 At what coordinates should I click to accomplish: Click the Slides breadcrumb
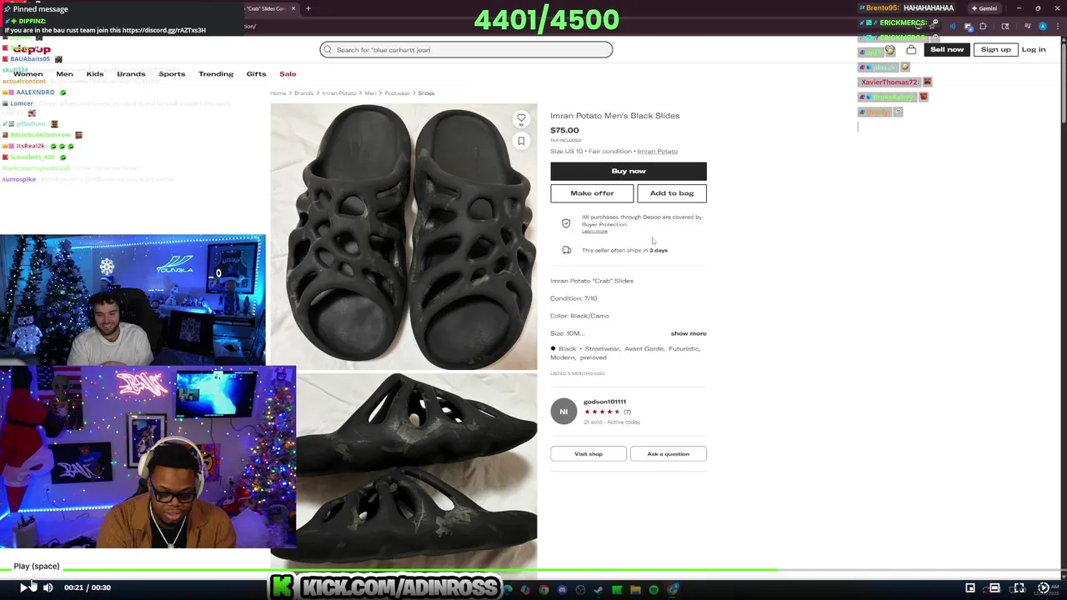426,93
